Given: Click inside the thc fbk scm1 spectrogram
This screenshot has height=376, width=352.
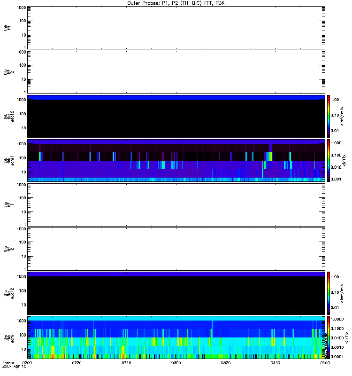Looking at the screenshot, I should 176,337.
